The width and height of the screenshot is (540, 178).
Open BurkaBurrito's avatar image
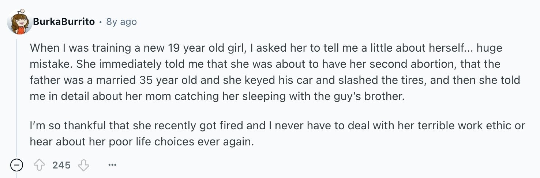(x=19, y=22)
